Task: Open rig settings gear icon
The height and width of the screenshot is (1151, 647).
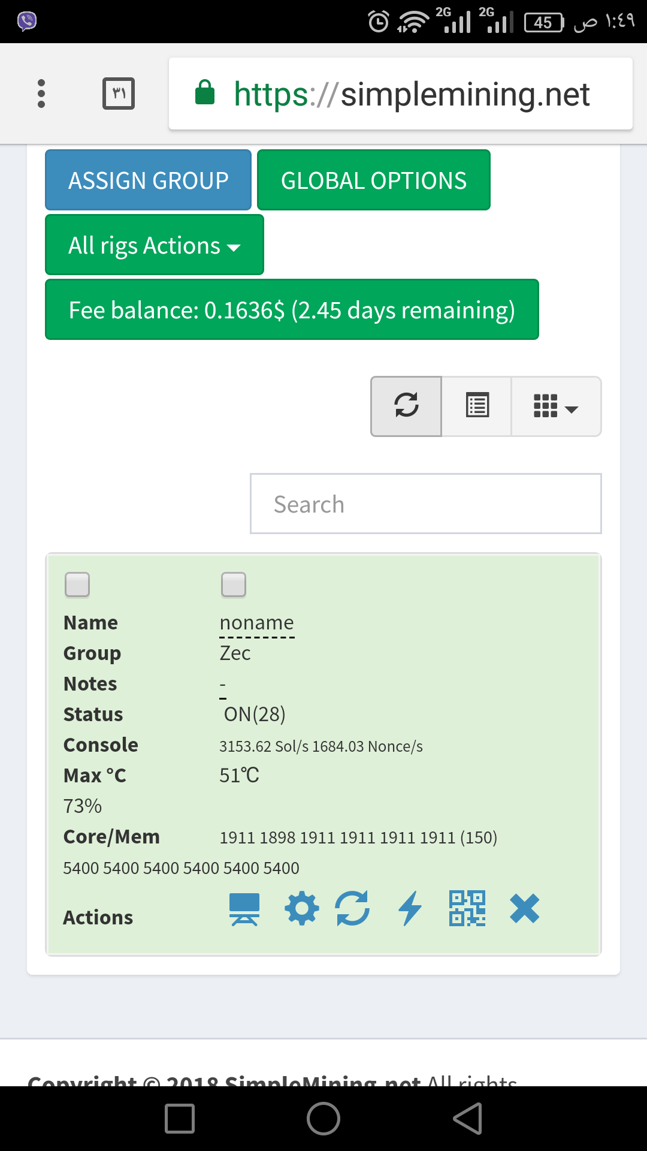Action: [x=302, y=909]
